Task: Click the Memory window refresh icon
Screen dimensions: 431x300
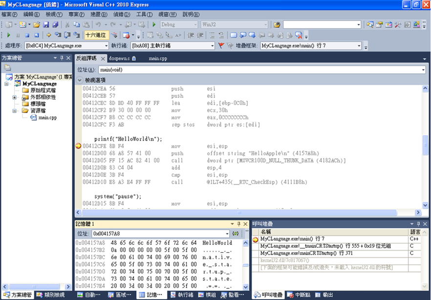Action: 236,234
